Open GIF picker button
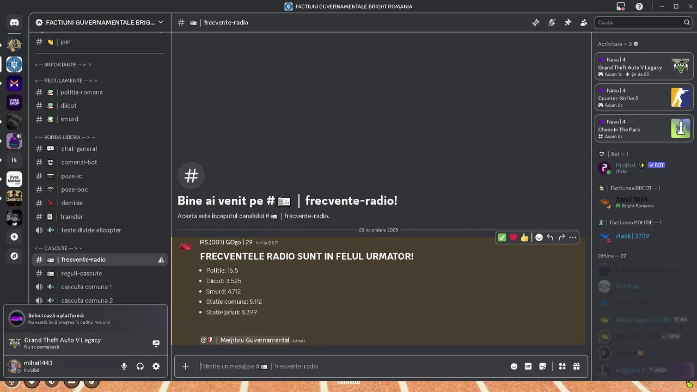Screen dimensions: 697x392 point(528,366)
